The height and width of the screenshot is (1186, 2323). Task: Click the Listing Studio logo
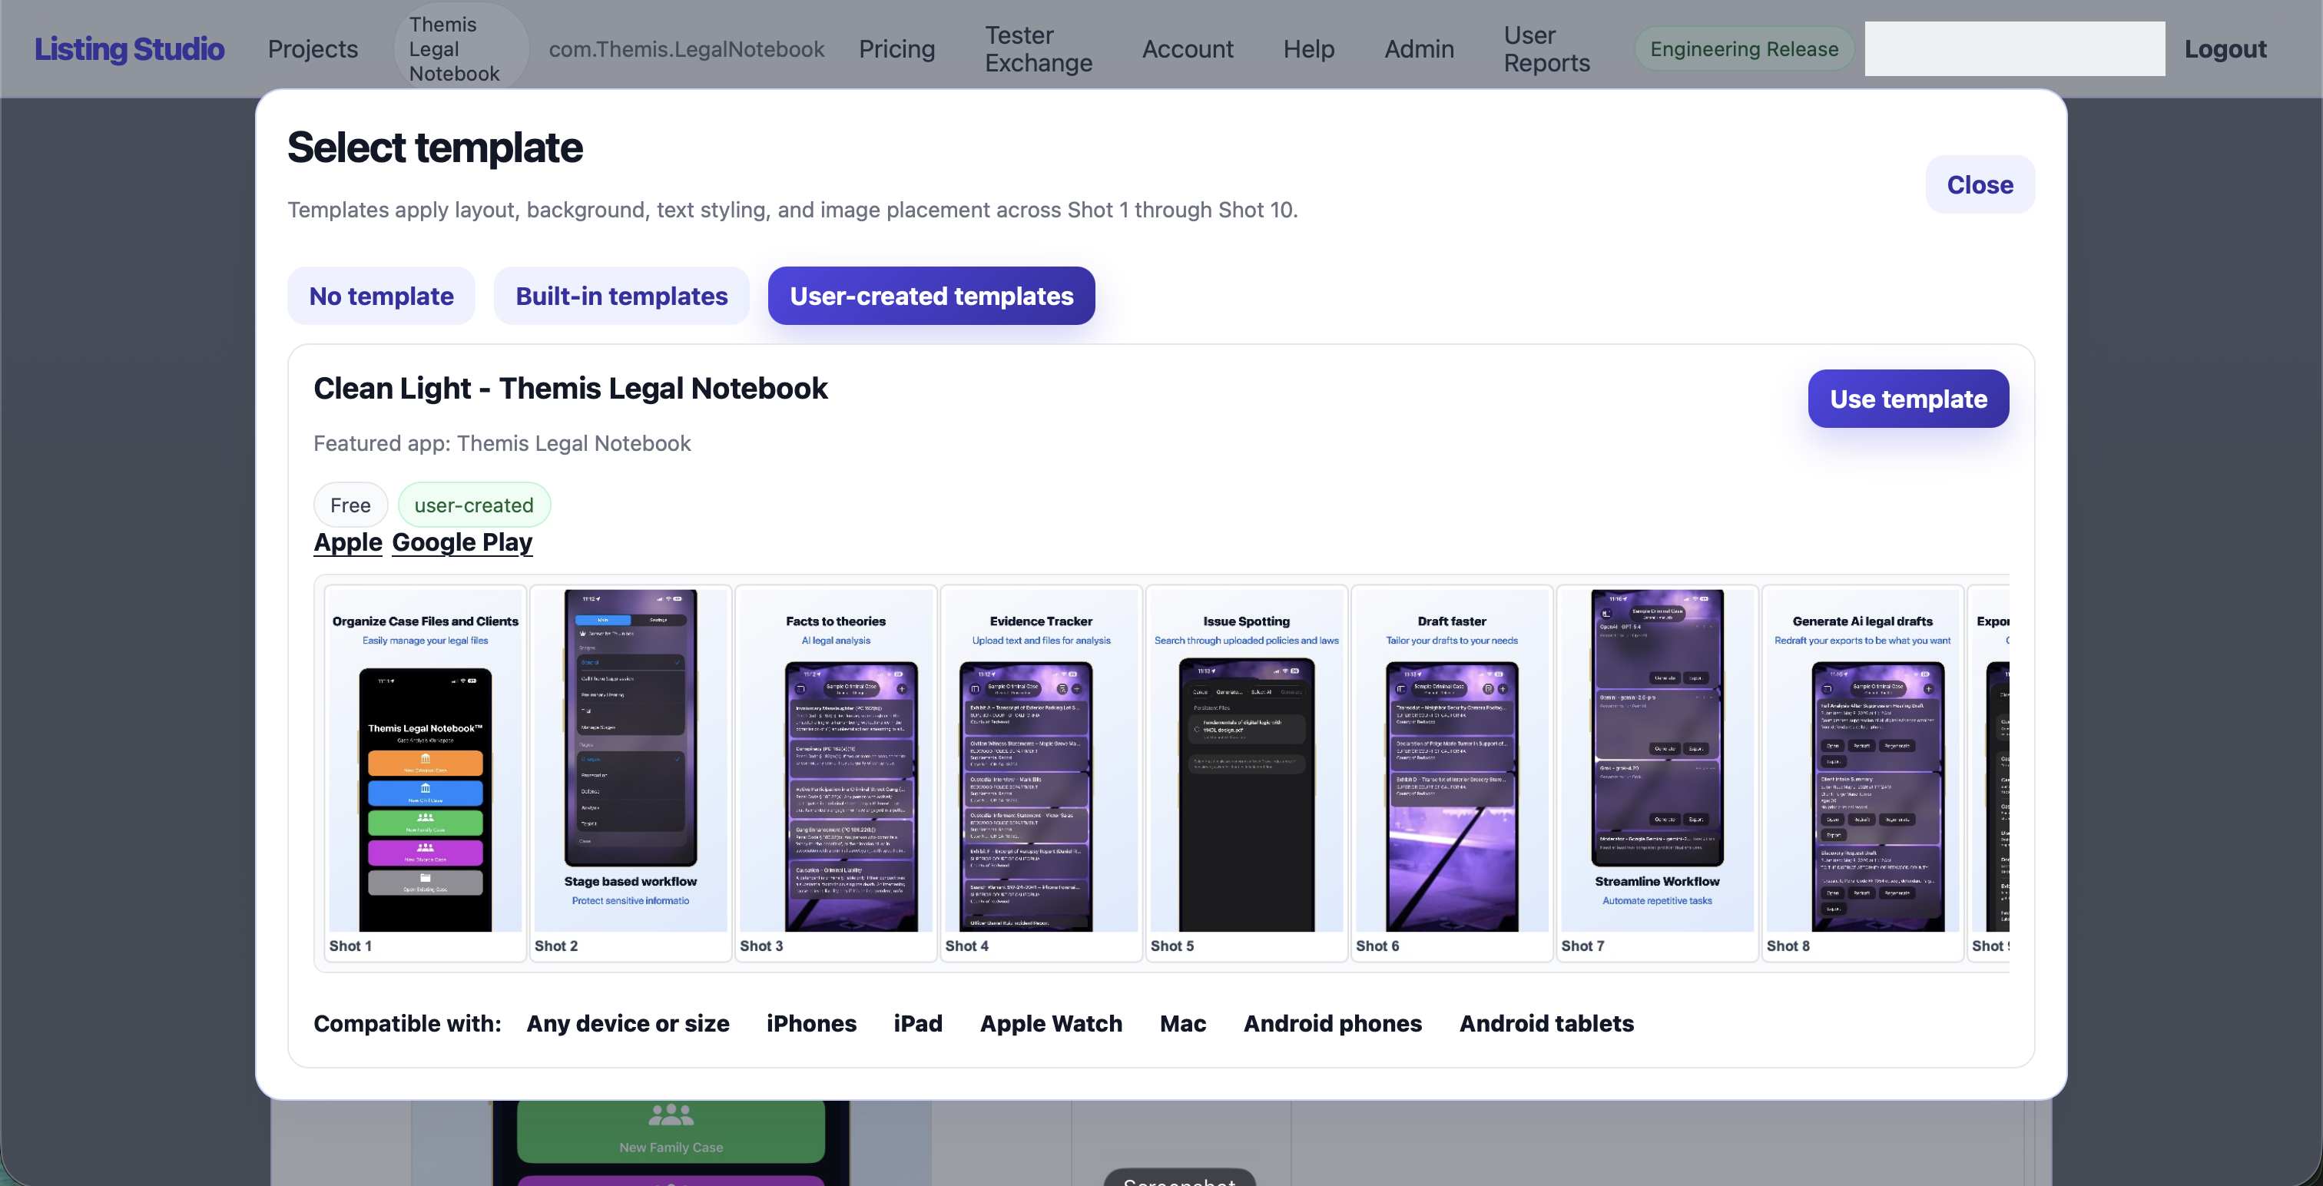coord(129,48)
